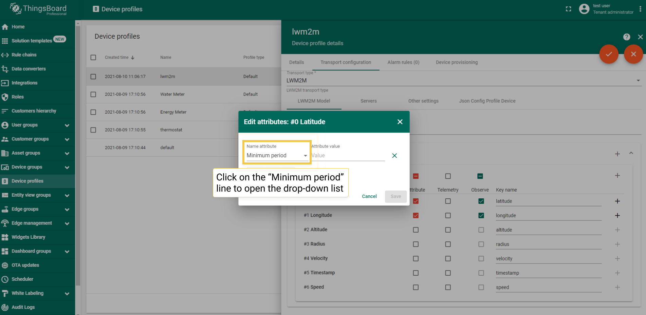Click the Attribute value input field

[348, 156]
